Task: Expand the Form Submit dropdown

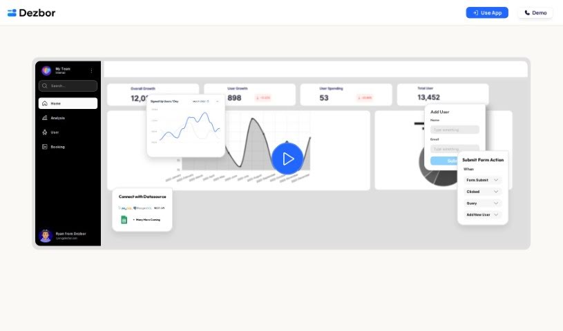Action: (x=483, y=180)
